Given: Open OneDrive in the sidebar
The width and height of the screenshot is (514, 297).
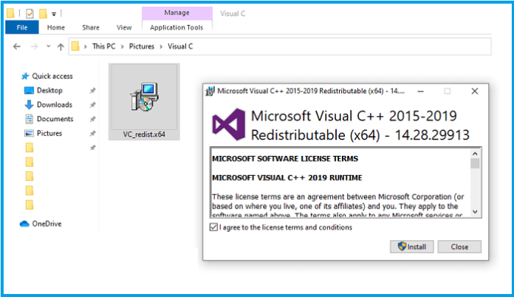Looking at the screenshot, I should [47, 224].
